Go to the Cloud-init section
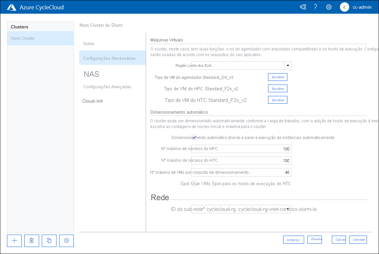379x254 pixels. point(93,101)
